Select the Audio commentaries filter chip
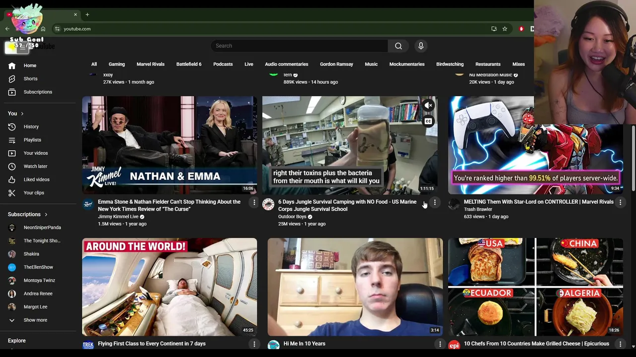Screen dimensions: 636x357 [287, 64]
